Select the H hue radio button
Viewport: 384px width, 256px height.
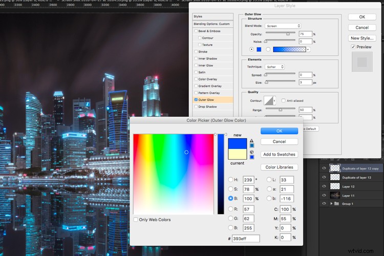point(230,180)
